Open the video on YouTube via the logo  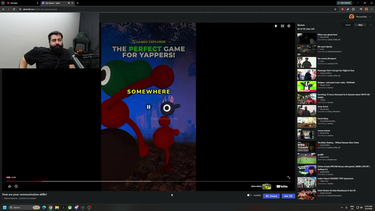(282, 186)
